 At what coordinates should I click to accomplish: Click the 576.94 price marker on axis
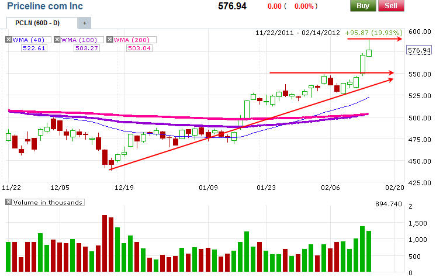click(419, 50)
